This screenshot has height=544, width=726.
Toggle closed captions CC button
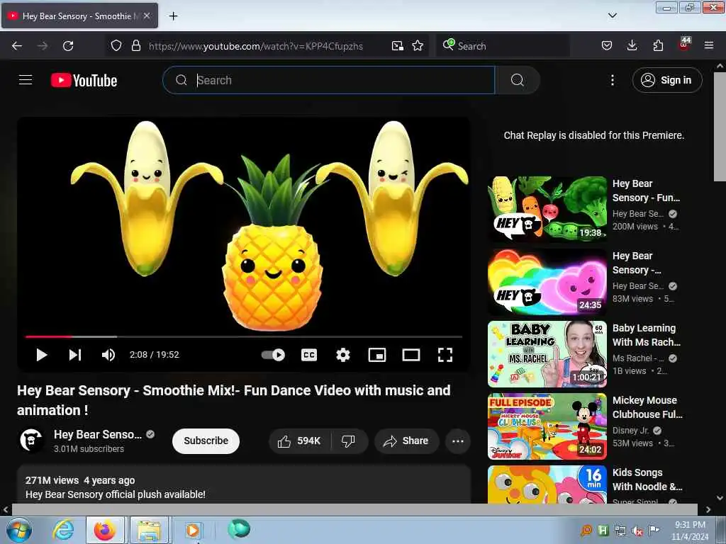[309, 355]
